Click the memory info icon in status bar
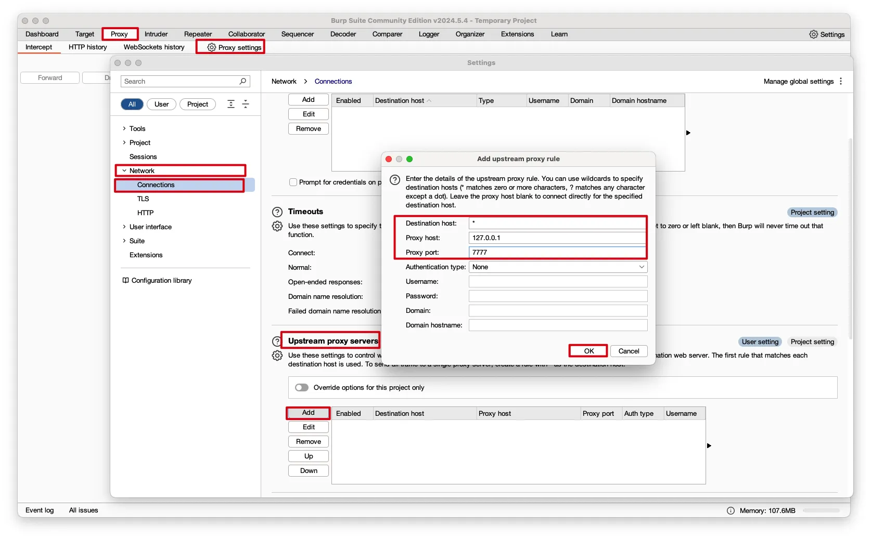This screenshot has height=539, width=871. pyautogui.click(x=731, y=510)
